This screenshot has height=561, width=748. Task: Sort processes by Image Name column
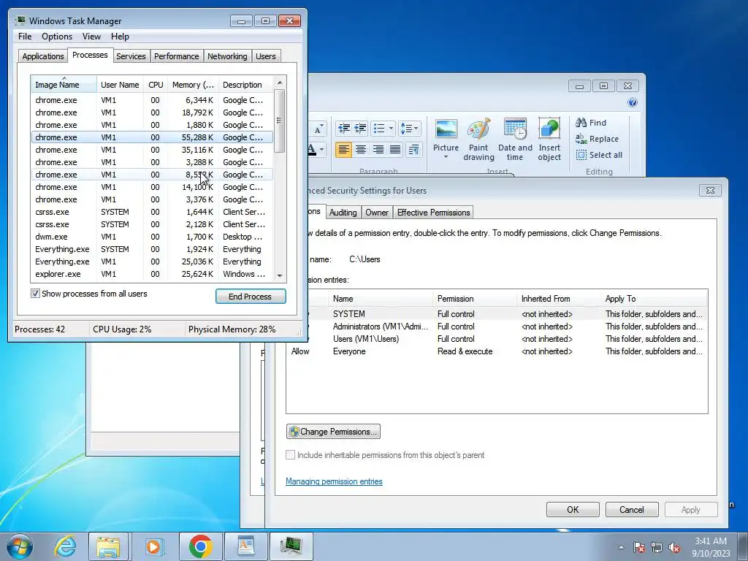(64, 85)
